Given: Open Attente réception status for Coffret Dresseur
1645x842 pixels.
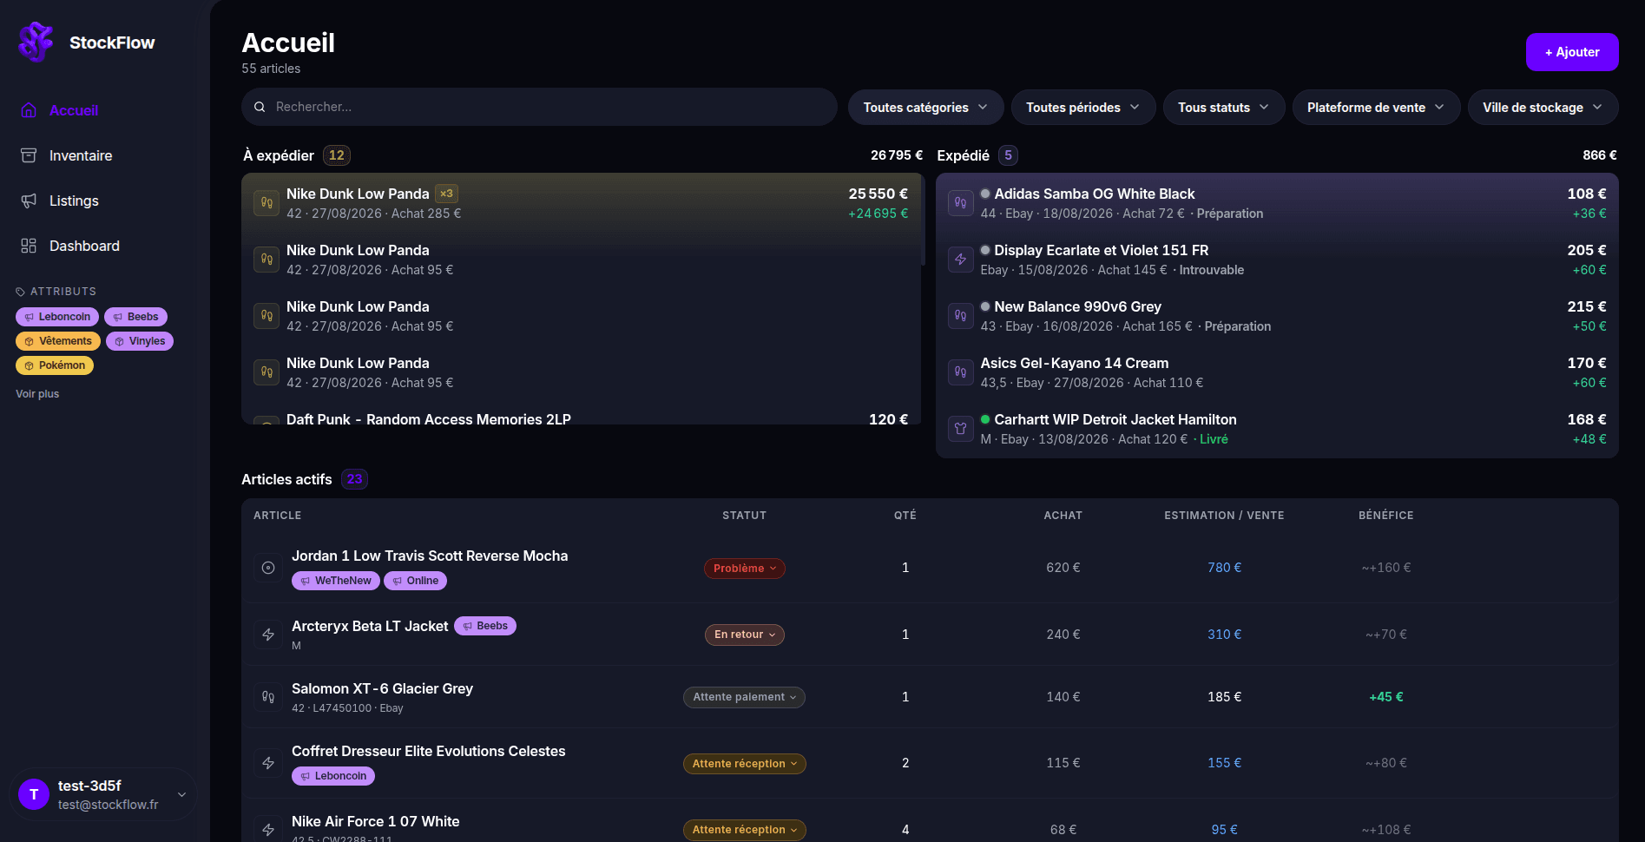Looking at the screenshot, I should (744, 764).
